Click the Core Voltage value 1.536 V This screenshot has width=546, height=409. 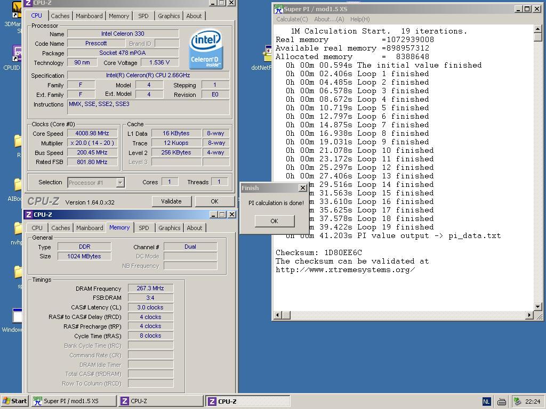(x=159, y=63)
